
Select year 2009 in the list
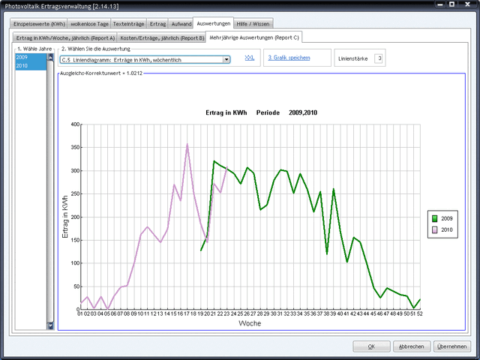point(31,57)
